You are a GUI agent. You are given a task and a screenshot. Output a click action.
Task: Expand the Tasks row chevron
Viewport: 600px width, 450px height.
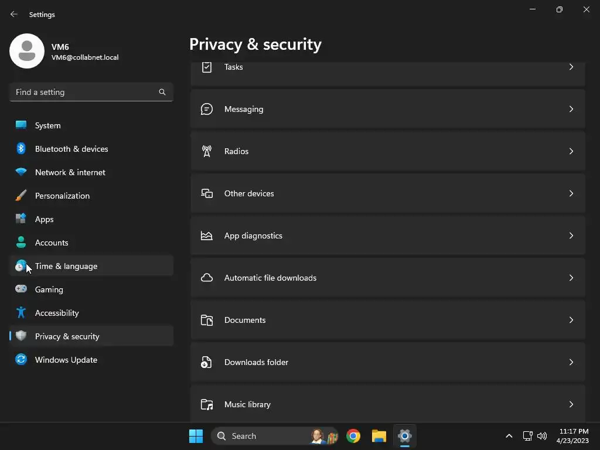571,67
